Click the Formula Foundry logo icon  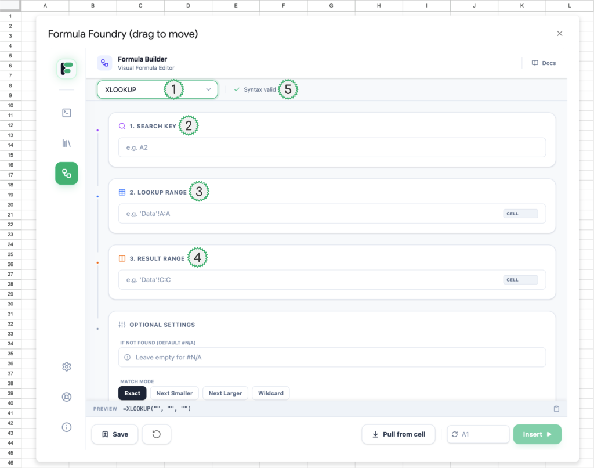tap(67, 69)
